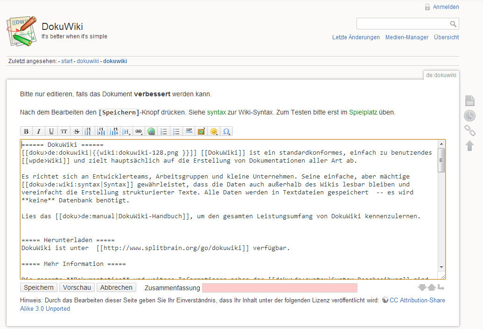Open the smiley picker
The image size is (483, 329).
tap(214, 131)
